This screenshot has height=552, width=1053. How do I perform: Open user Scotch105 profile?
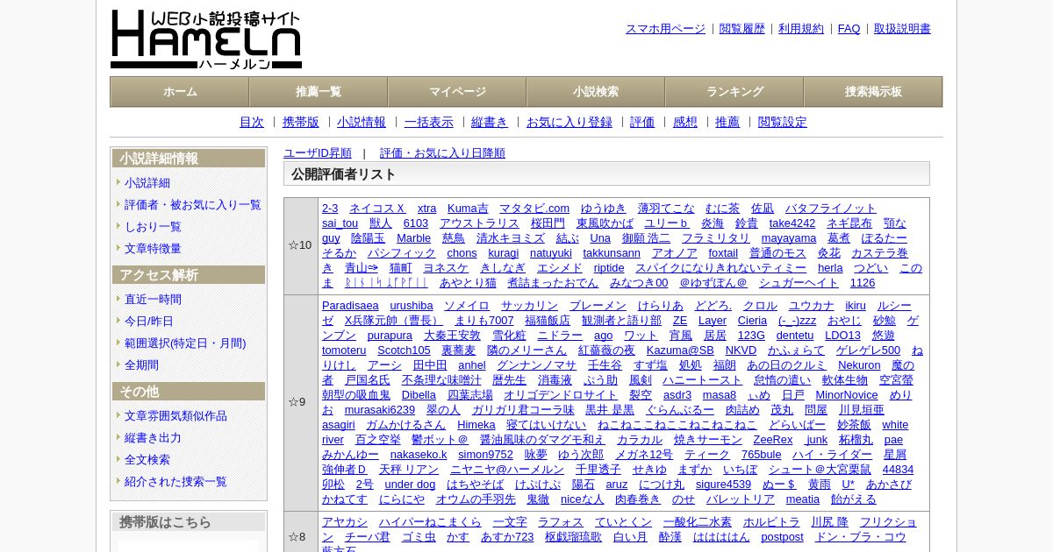coord(404,350)
